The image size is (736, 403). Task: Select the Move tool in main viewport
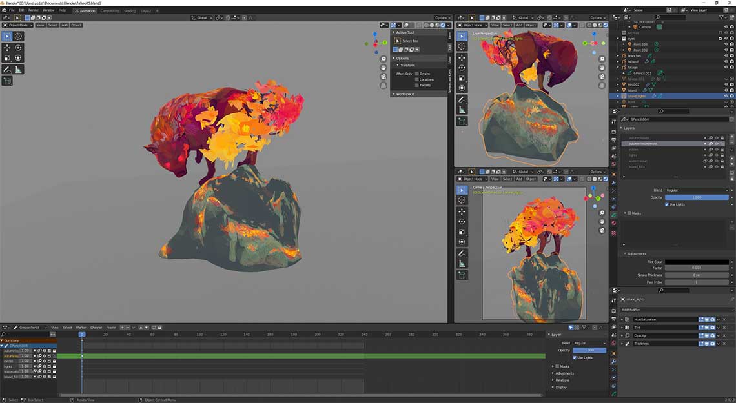coord(7,47)
